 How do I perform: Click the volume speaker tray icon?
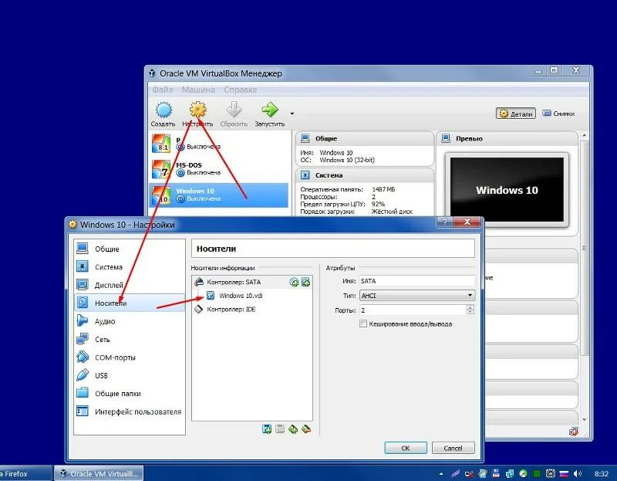point(577,473)
